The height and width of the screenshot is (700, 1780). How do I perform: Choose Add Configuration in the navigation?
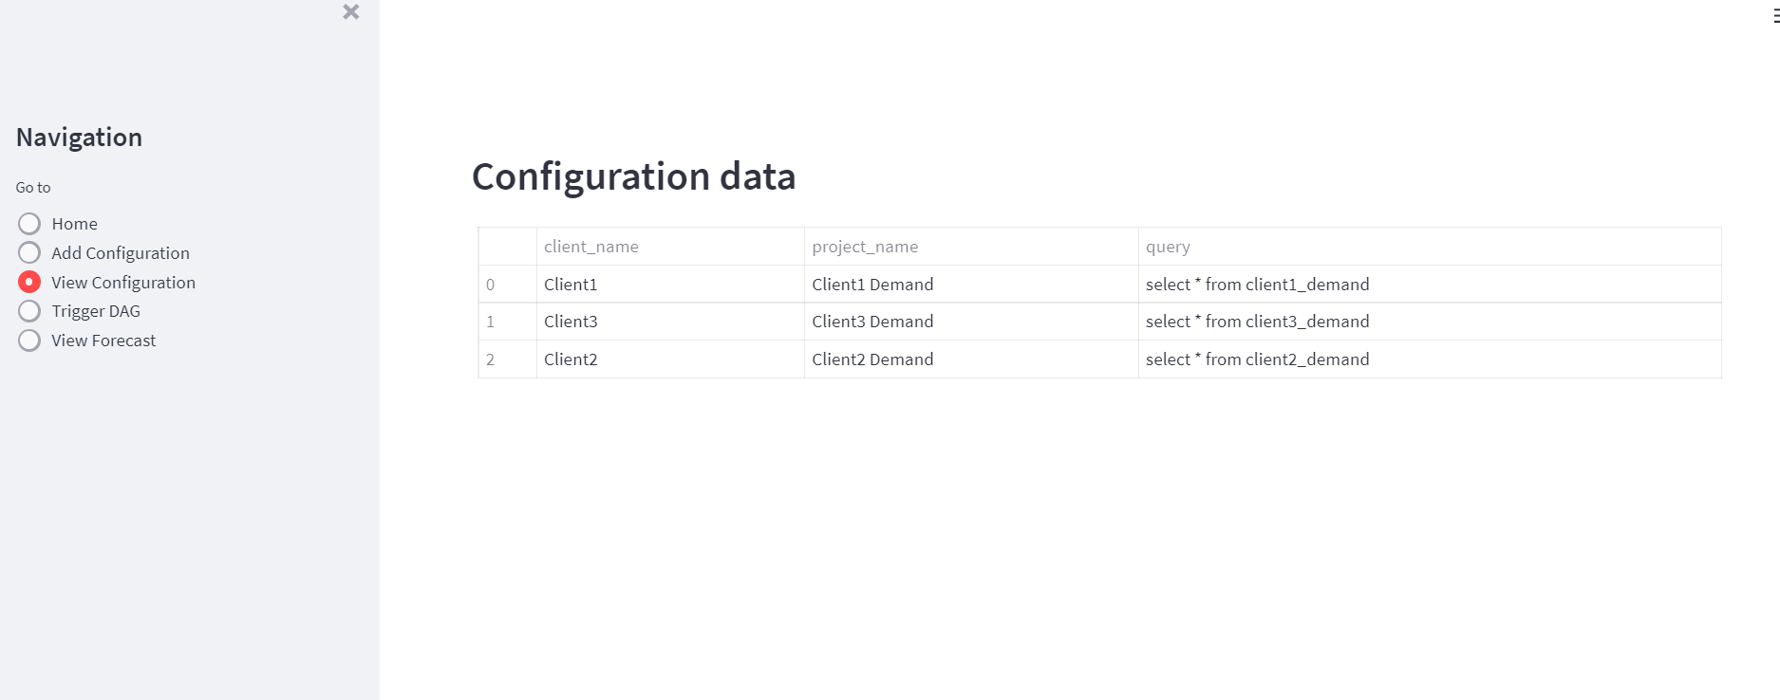(28, 252)
